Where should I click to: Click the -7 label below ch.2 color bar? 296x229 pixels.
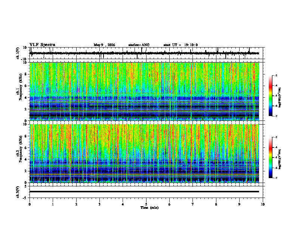[275, 178]
